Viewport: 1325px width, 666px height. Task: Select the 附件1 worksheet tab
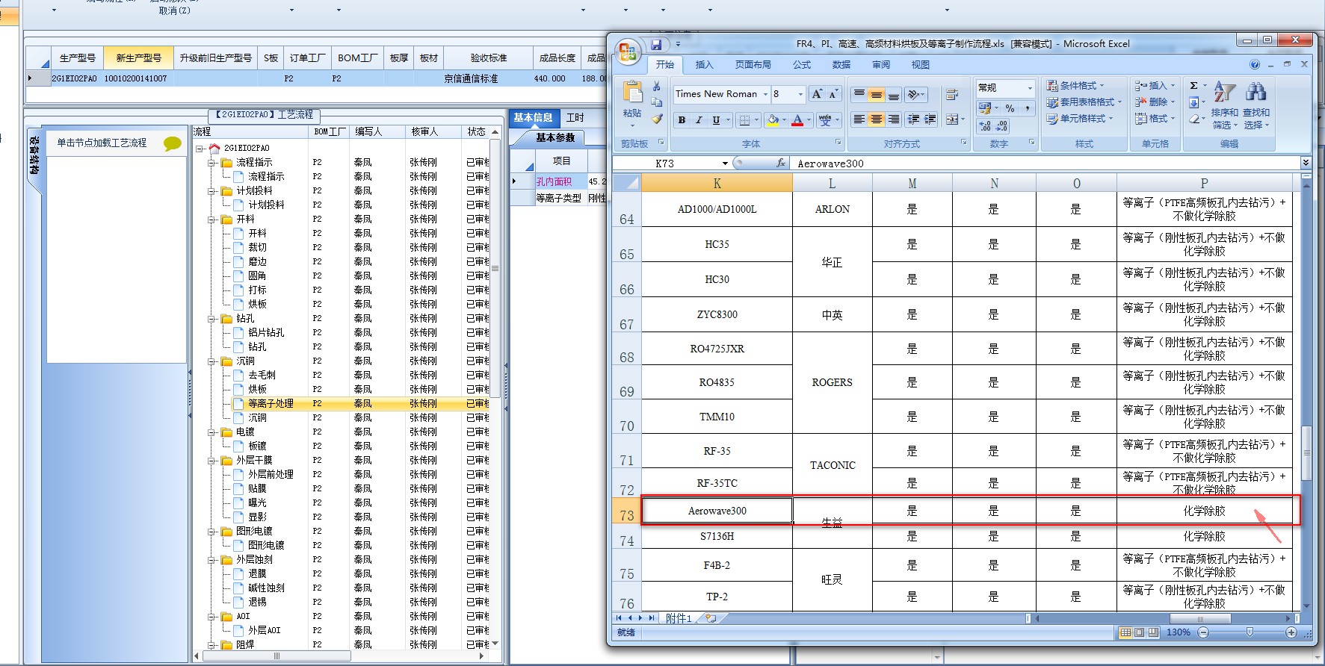click(679, 618)
